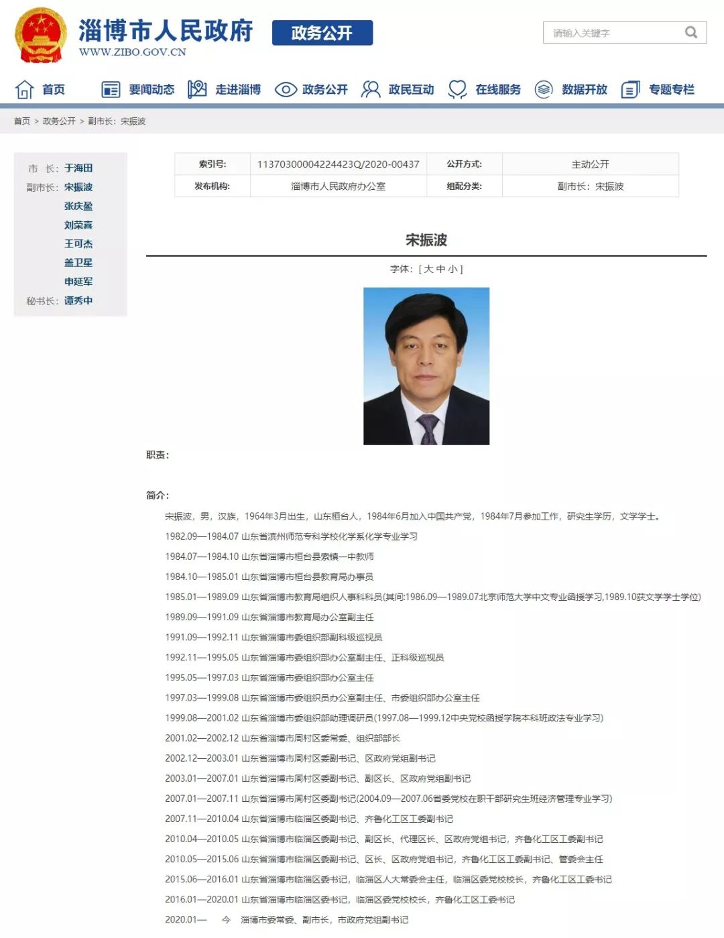The width and height of the screenshot is (724, 938).
Task: Click the portrait photo of 宋振波
Action: [x=426, y=366]
